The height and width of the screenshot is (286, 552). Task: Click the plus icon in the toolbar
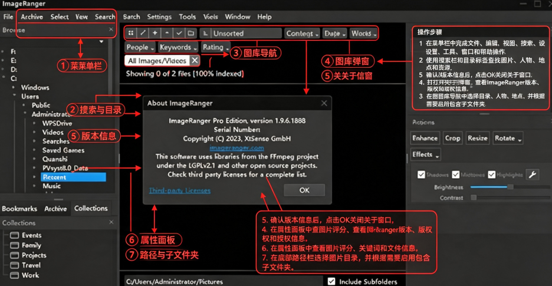pos(155,33)
